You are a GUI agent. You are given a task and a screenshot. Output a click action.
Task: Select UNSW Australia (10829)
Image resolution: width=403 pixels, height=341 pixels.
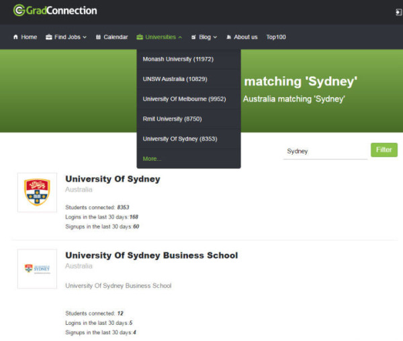[x=189, y=79]
